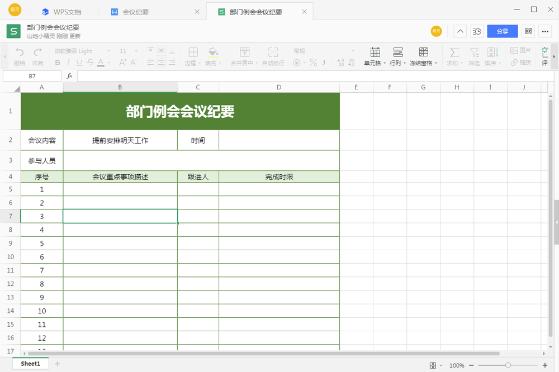Add a new sheet with the plus button
The width and height of the screenshot is (559, 372).
pos(57,364)
